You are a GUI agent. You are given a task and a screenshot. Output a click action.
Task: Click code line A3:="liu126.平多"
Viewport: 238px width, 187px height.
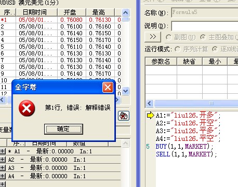point(188,131)
